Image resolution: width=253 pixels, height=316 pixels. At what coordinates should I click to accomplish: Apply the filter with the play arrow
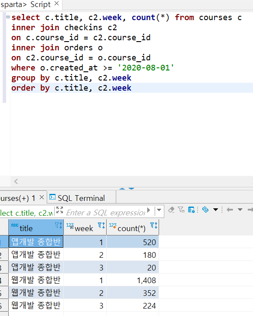(149, 210)
